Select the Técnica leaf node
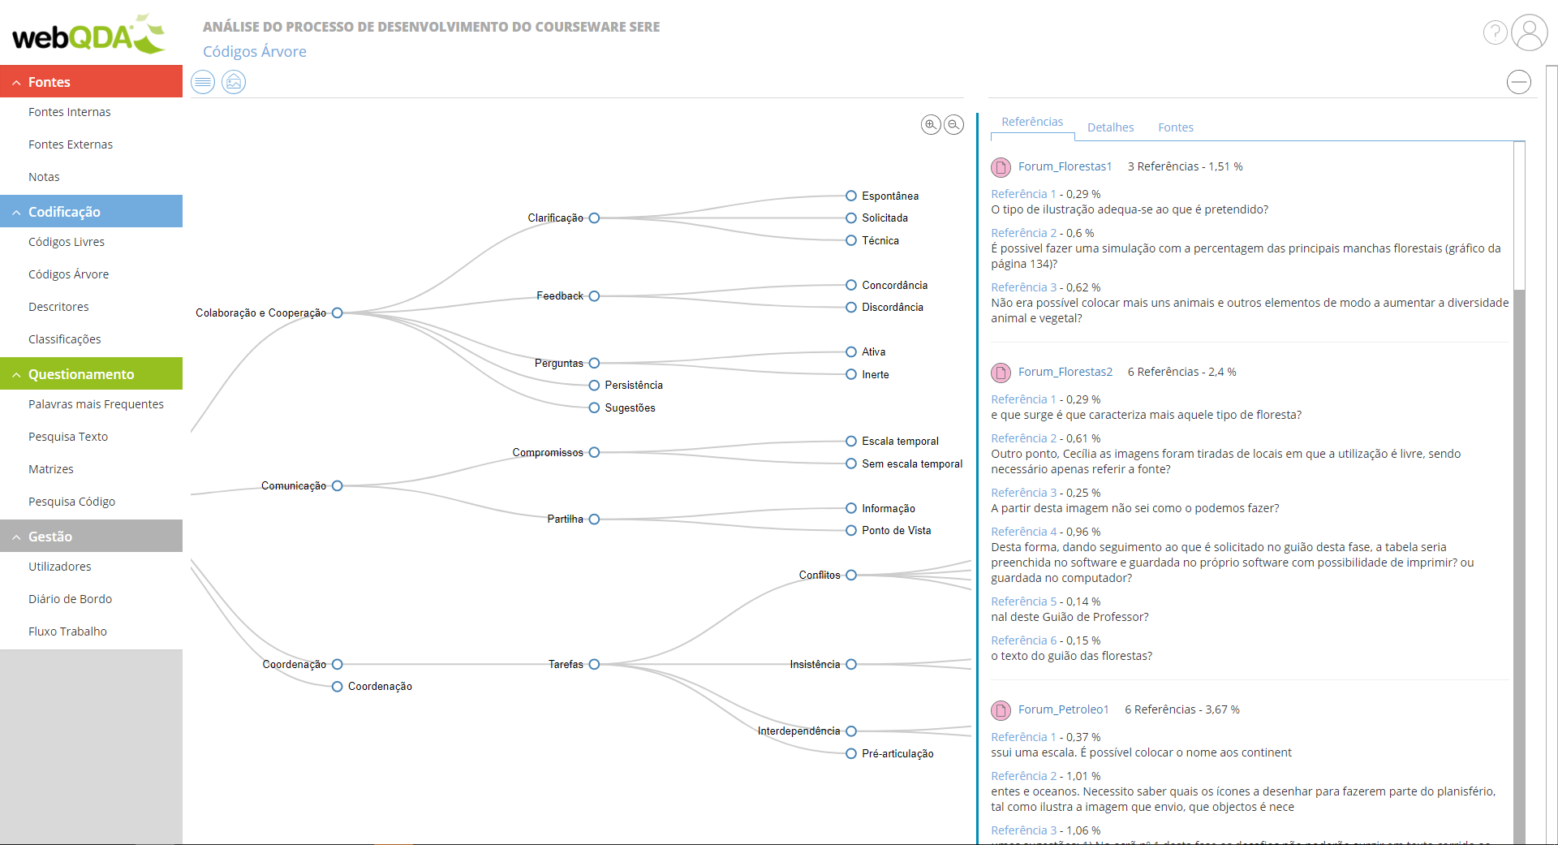 (x=874, y=240)
